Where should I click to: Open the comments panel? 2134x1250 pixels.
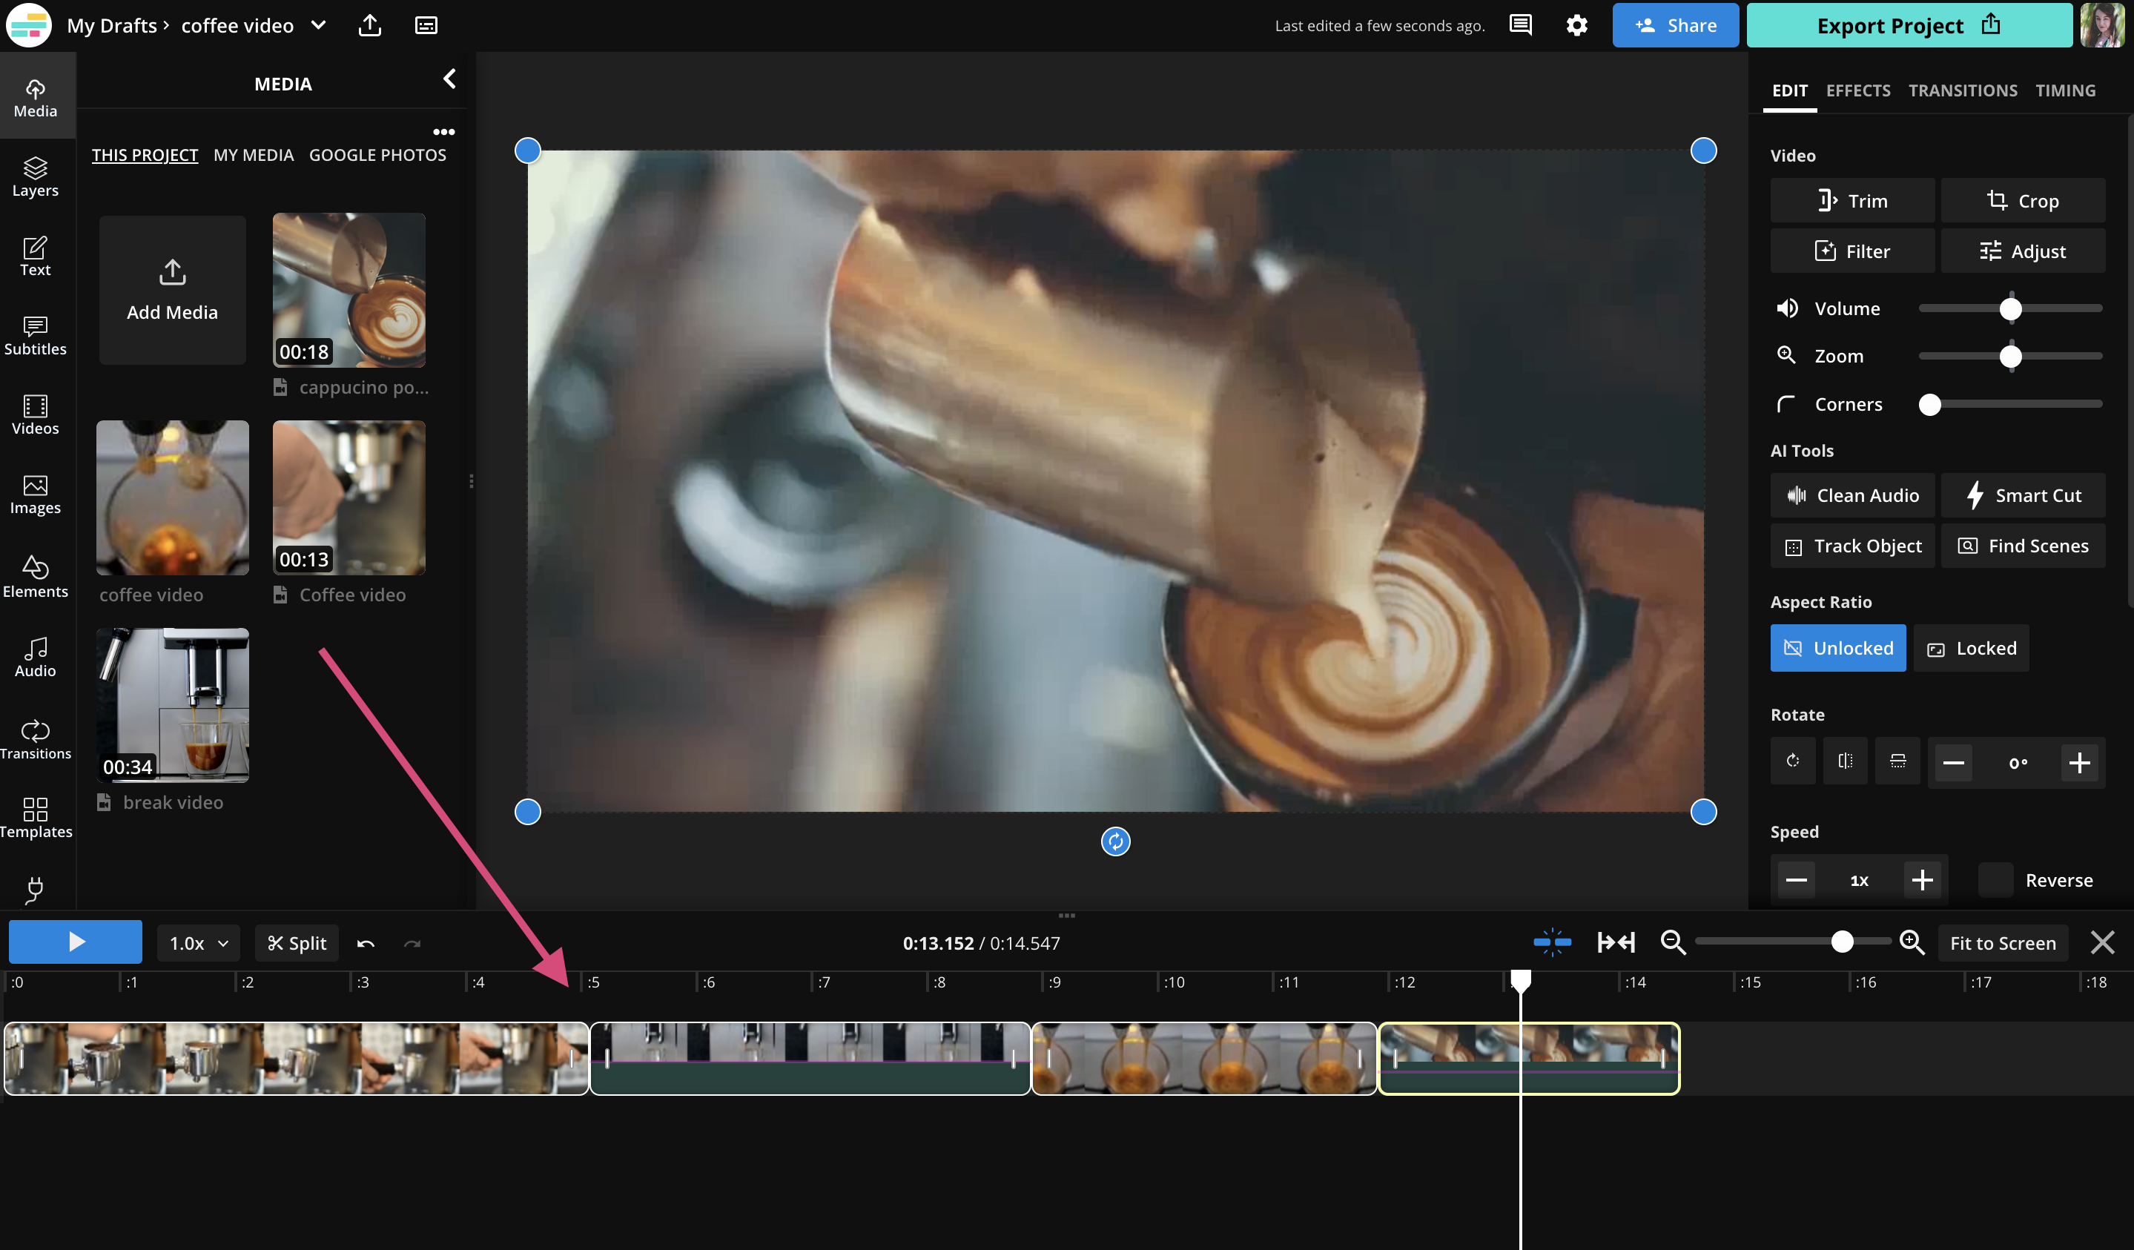click(1520, 24)
